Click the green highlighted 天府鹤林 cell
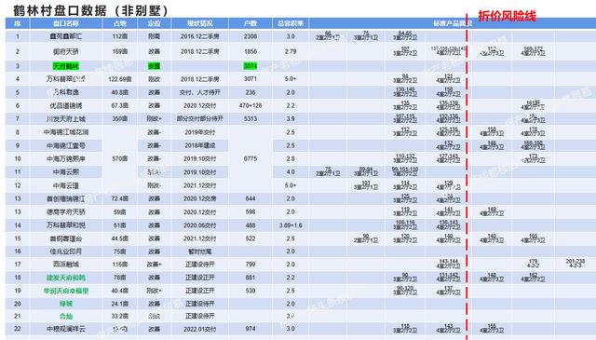The width and height of the screenshot is (596, 340). click(x=66, y=66)
